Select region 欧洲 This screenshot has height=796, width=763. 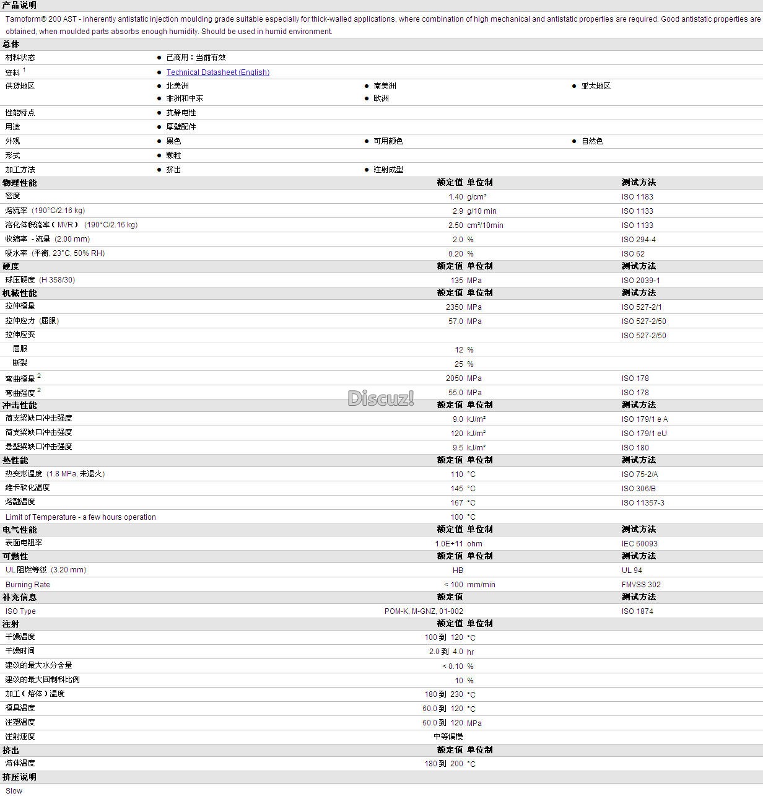pos(381,98)
